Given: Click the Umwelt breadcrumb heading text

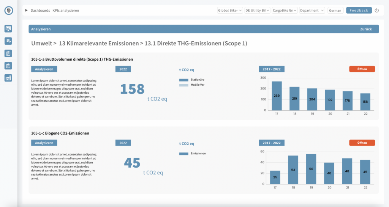Looking at the screenshot, I should (42, 43).
